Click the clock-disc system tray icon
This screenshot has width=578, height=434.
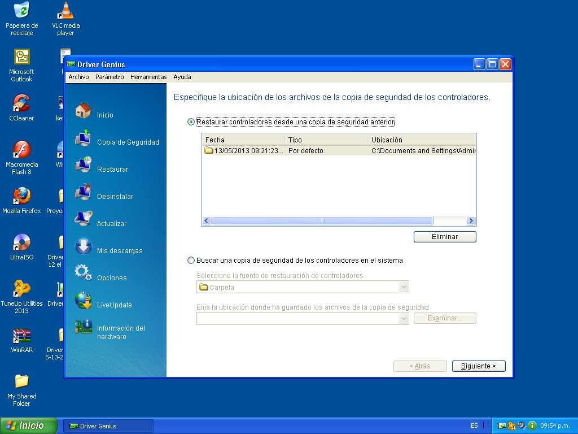(x=522, y=426)
